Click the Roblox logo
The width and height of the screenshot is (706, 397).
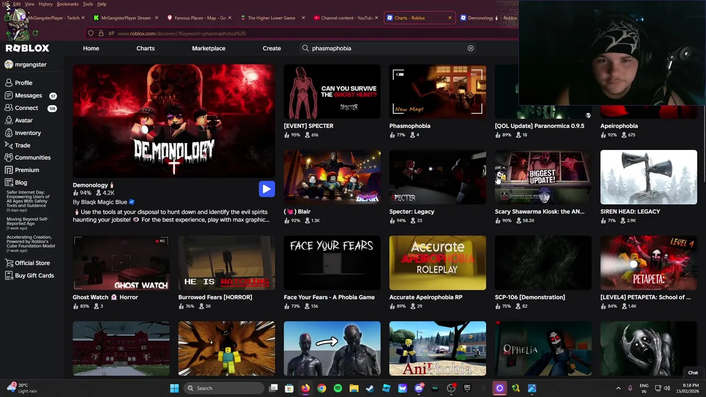click(27, 49)
